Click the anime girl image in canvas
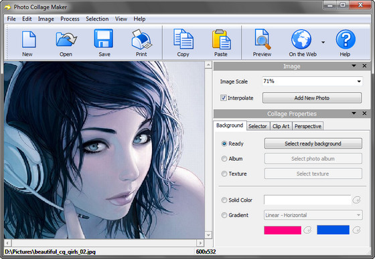 [x=104, y=150]
